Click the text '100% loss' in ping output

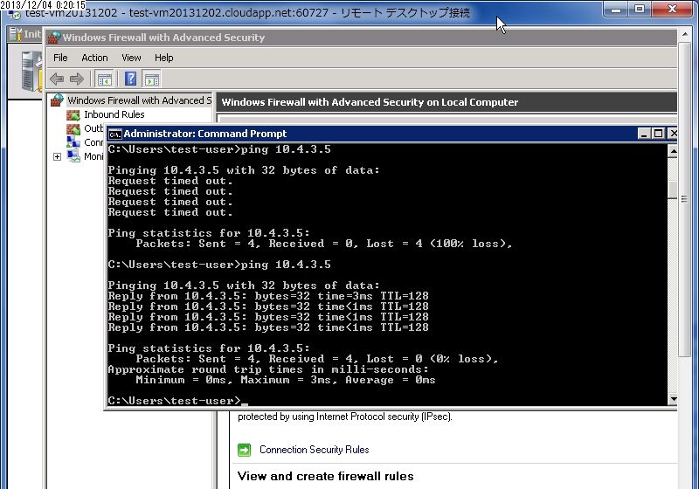[471, 244]
